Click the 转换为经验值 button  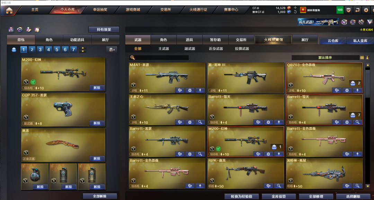[x=241, y=197]
